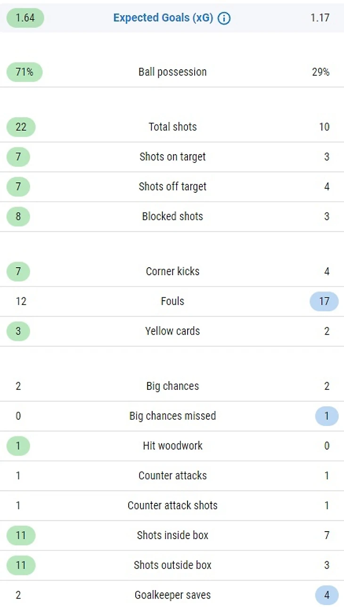Click the 22 total shots badge
This screenshot has width=344, height=607.
(21, 127)
